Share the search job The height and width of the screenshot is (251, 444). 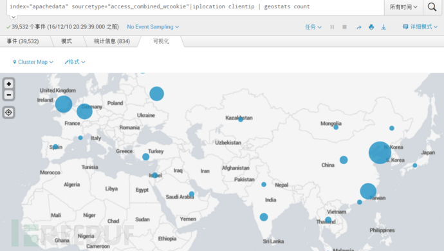[359, 27]
